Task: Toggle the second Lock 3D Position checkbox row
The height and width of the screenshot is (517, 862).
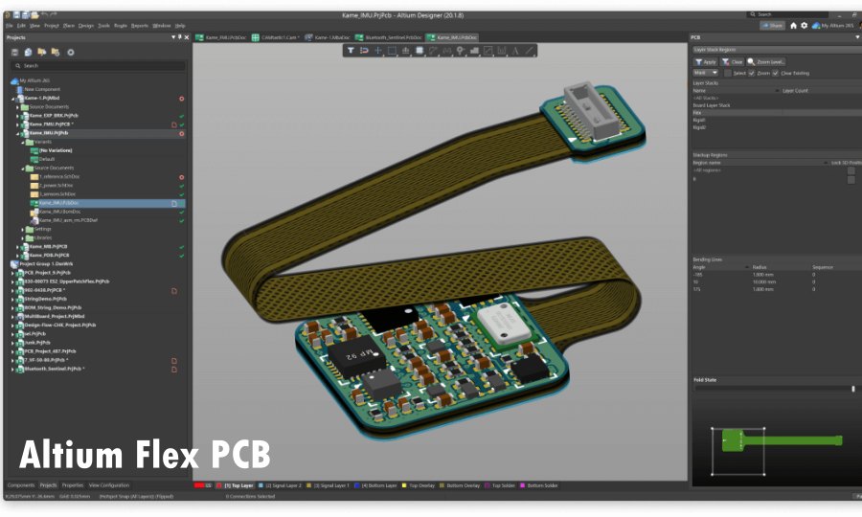Action: point(851,180)
